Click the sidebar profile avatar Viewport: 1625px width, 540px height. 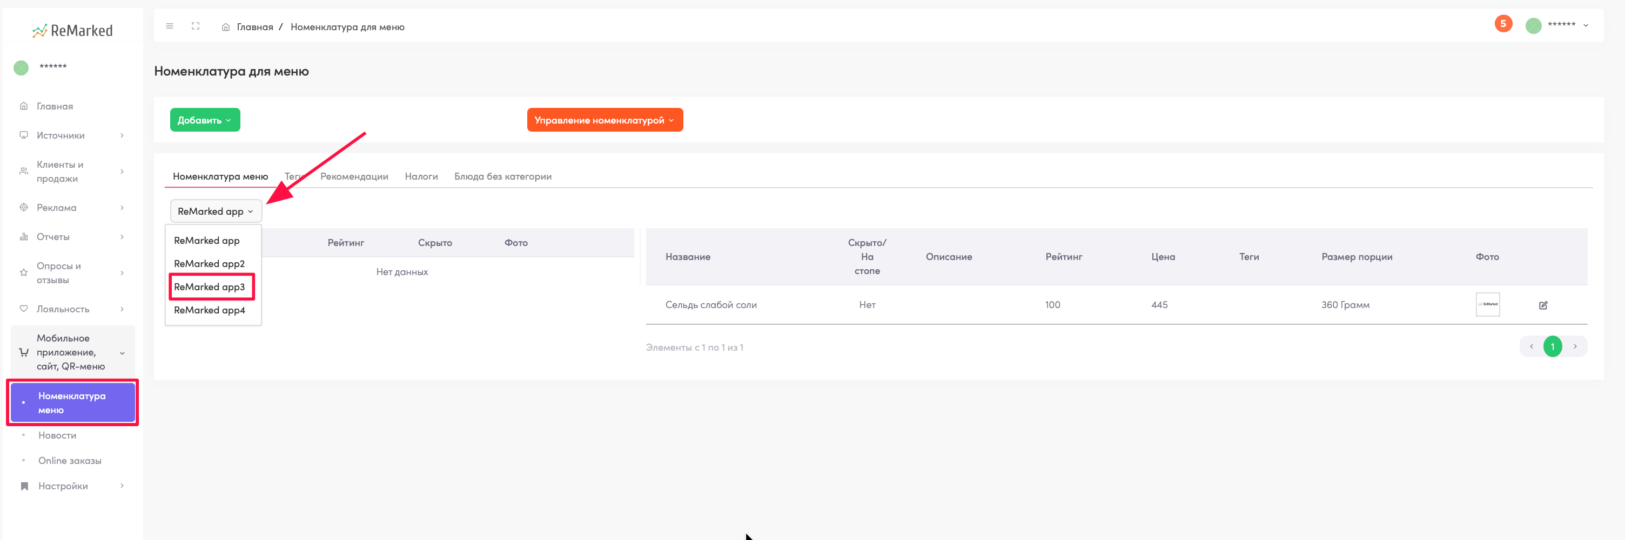[22, 67]
